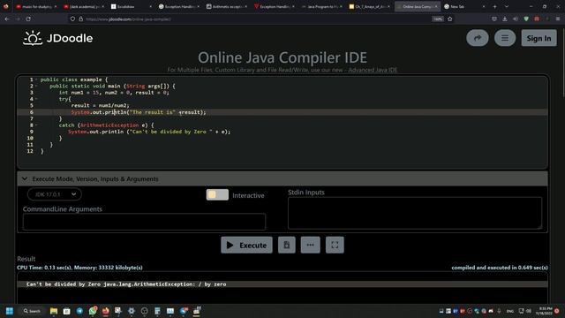
Task: Open Firefox from taskbar
Action: [x=106, y=311]
